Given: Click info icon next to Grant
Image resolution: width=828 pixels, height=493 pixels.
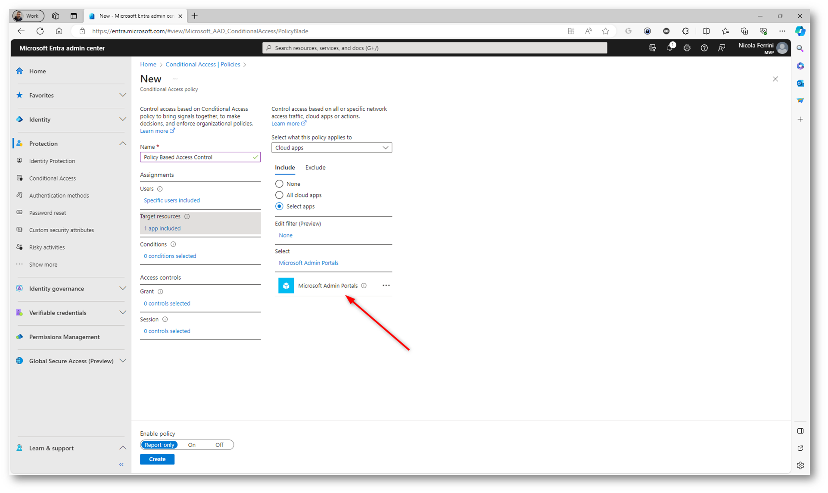Looking at the screenshot, I should coord(160,292).
